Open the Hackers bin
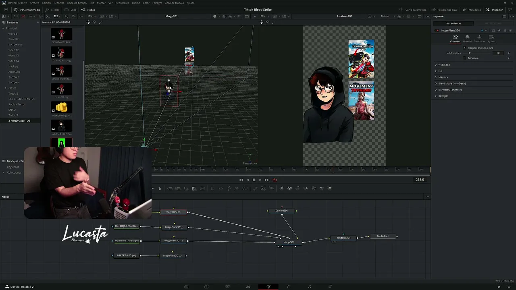Image resolution: width=516 pixels, height=290 pixels. 13,66
